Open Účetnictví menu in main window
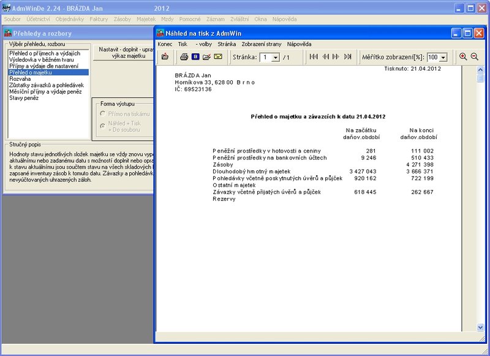The height and width of the screenshot is (356, 490). click(x=38, y=19)
